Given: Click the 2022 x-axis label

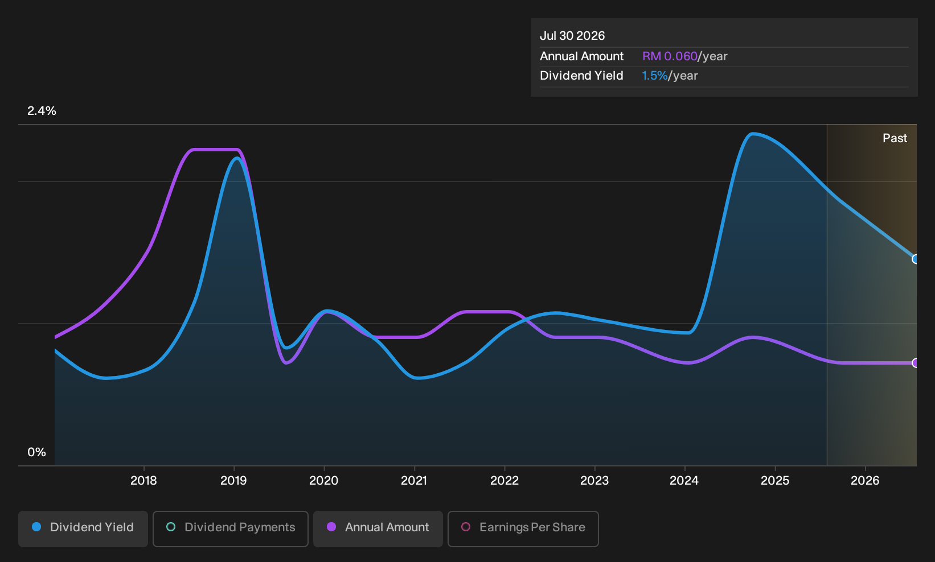Looking at the screenshot, I should tap(505, 481).
